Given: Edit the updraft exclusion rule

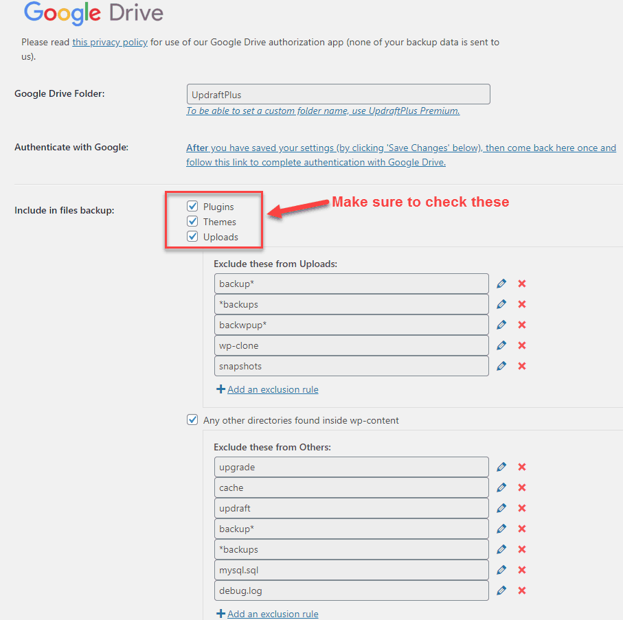Looking at the screenshot, I should coord(501,508).
